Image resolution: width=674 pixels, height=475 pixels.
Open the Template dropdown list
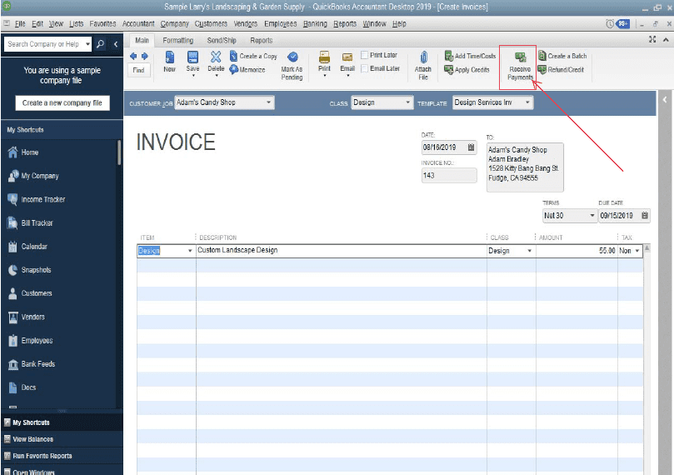[527, 102]
